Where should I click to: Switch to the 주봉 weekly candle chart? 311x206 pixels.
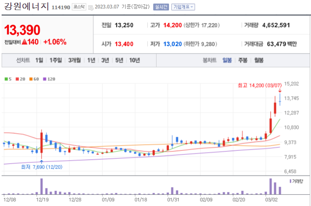coord(243,60)
